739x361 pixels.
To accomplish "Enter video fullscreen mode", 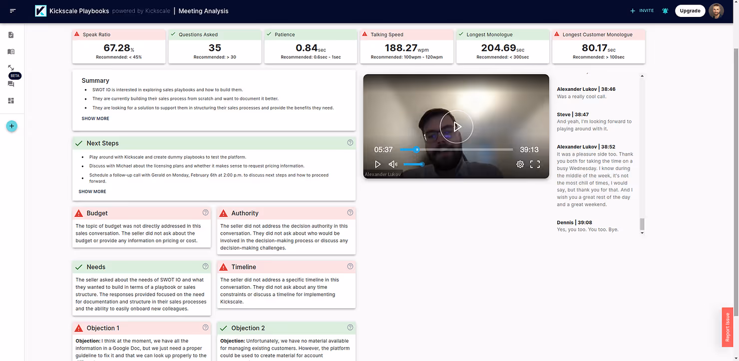I will pyautogui.click(x=535, y=164).
